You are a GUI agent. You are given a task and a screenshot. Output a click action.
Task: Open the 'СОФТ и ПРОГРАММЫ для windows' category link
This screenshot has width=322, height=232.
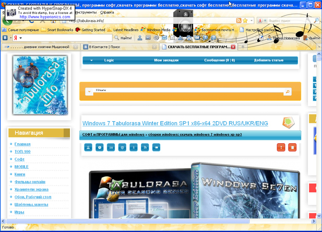(x=113, y=134)
